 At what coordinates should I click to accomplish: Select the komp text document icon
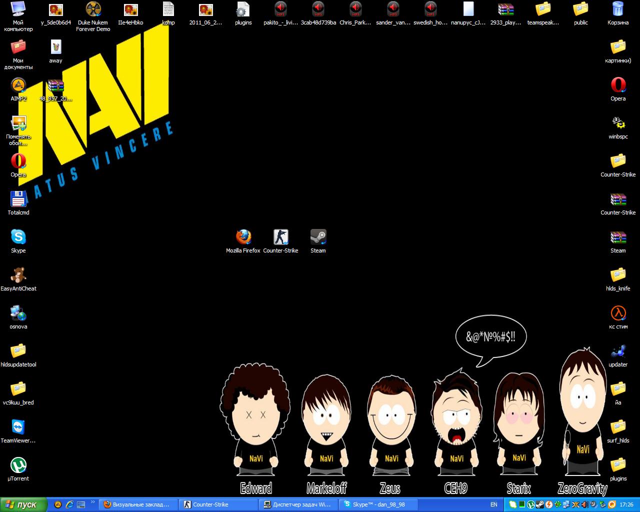(168, 13)
